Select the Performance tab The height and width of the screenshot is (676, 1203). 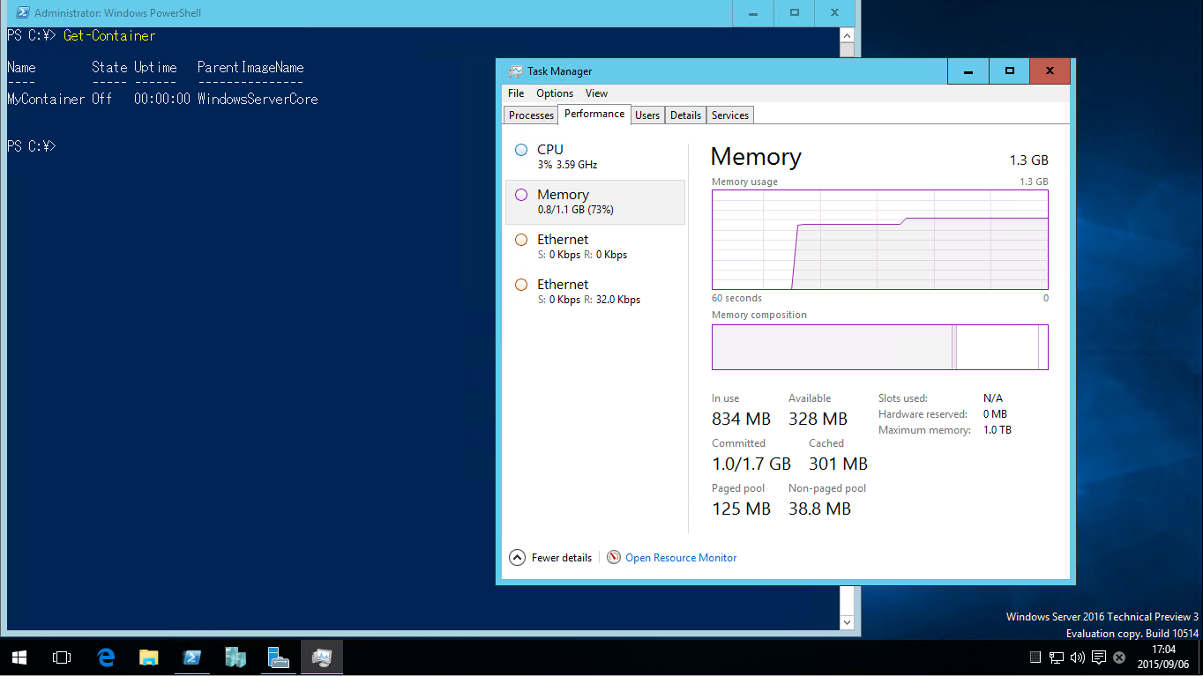click(594, 114)
